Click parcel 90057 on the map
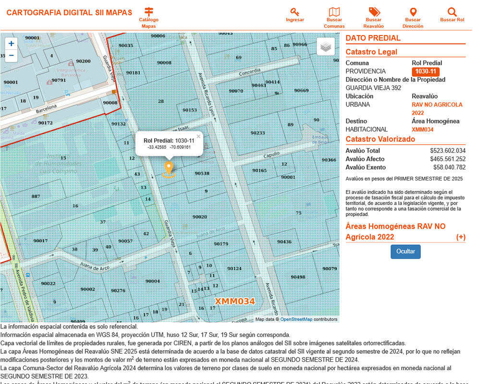 coord(125,241)
